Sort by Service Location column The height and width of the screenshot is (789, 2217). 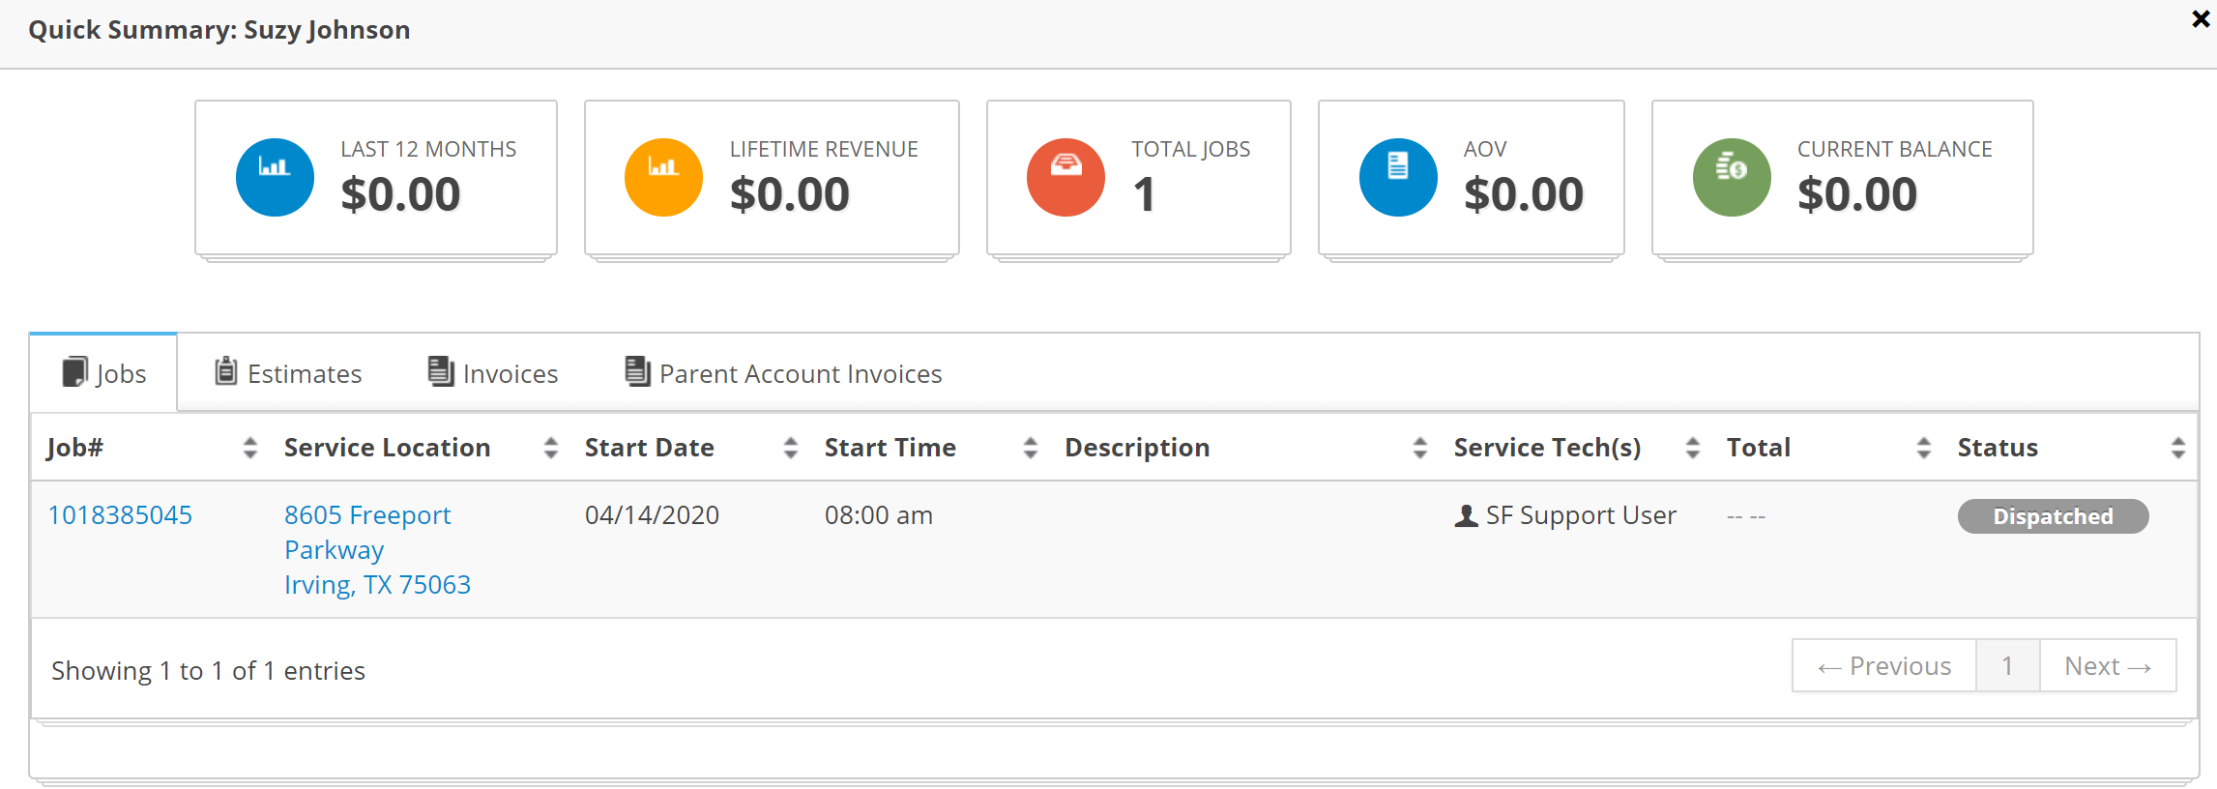coord(550,448)
